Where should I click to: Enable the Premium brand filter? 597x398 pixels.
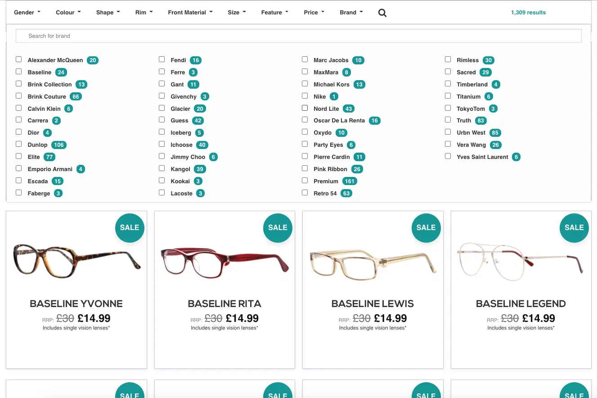(305, 181)
